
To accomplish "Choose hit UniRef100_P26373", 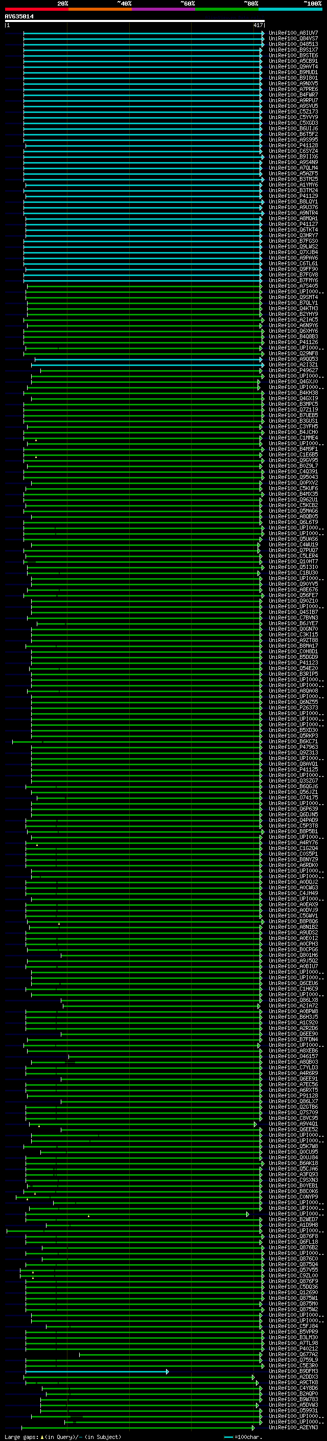I will pos(293,707).
